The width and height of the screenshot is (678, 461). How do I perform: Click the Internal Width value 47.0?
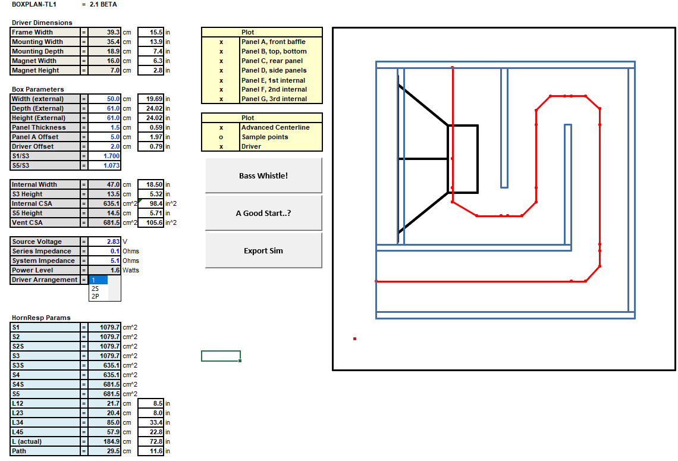click(x=105, y=184)
